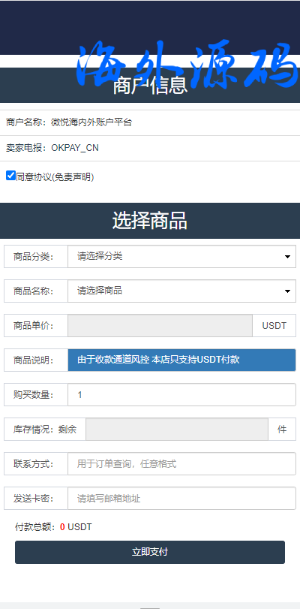Focus the 购买数量 quantity field
The image size is (300, 609).
tap(181, 394)
